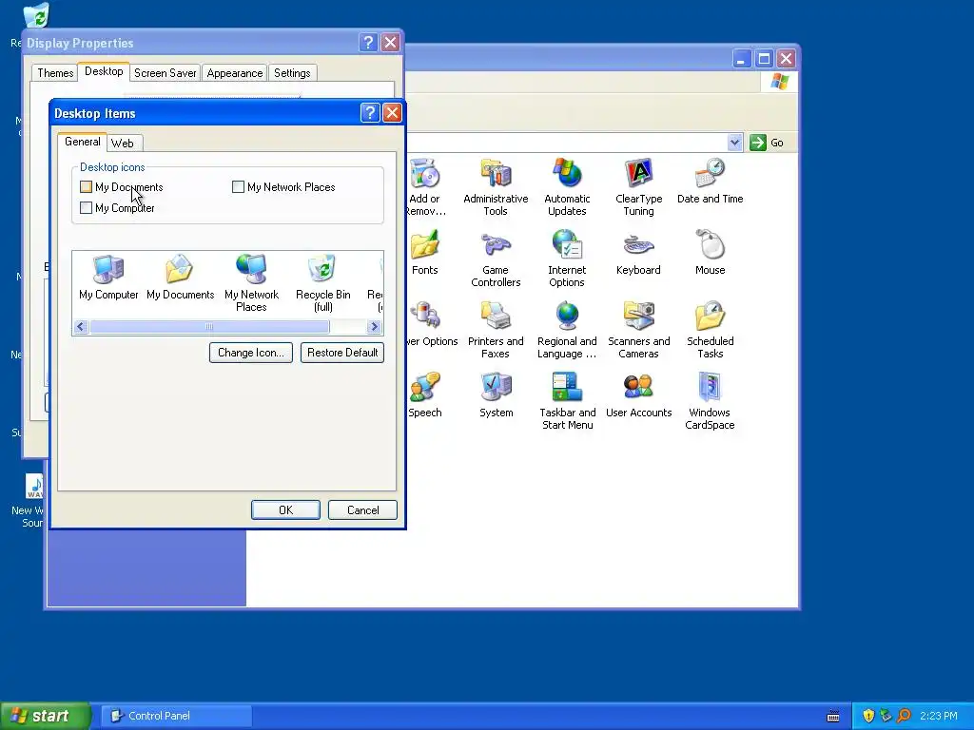Open Game Controllers applet
The image size is (974, 730).
(x=496, y=259)
